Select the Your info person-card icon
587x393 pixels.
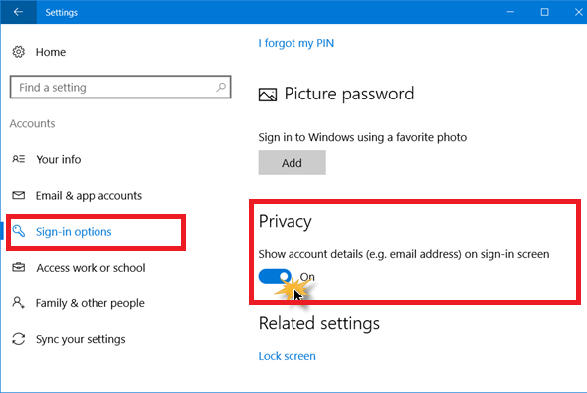point(18,159)
